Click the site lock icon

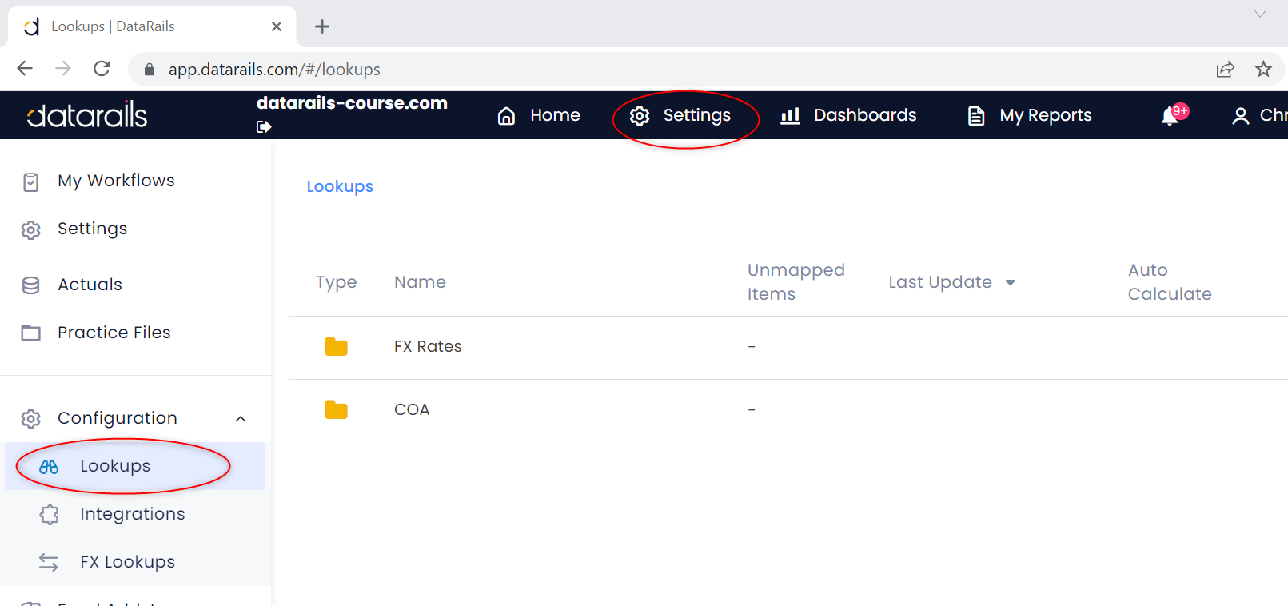click(149, 70)
